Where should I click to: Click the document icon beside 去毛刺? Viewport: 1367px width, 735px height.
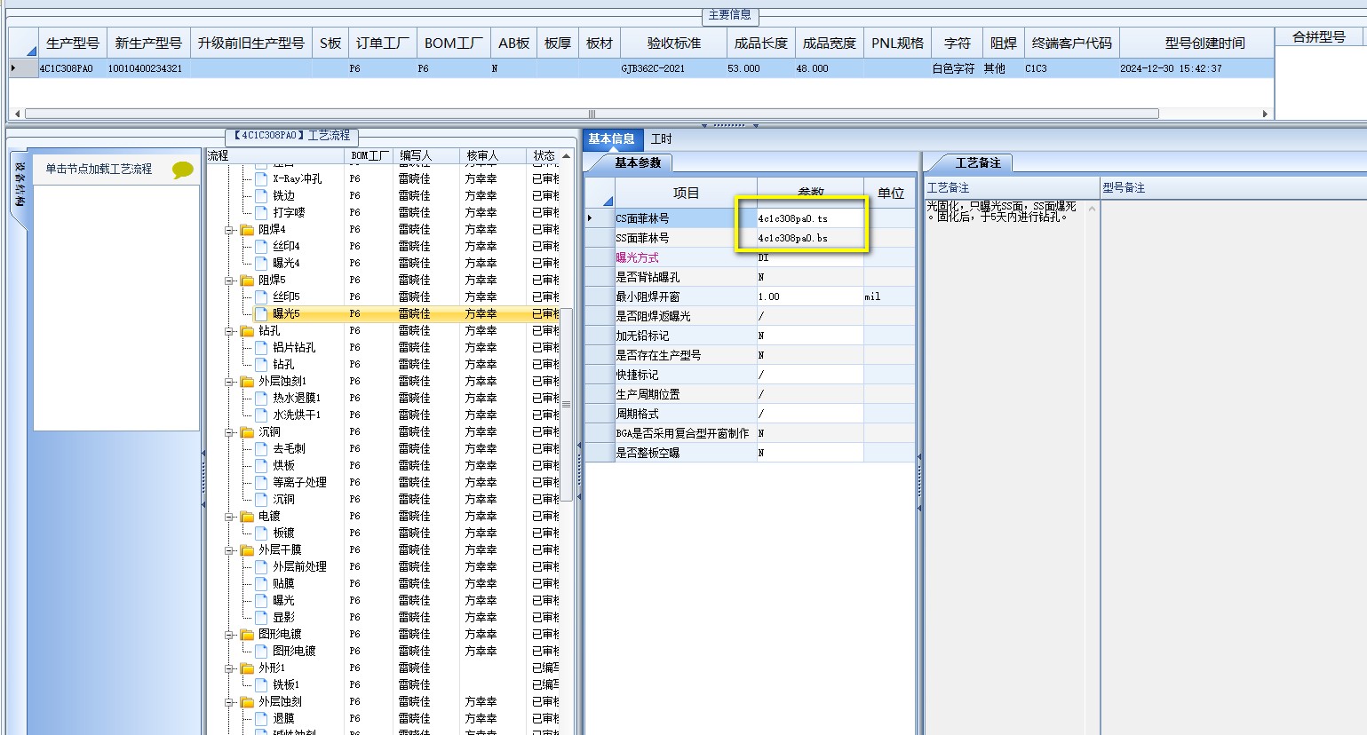pos(261,449)
